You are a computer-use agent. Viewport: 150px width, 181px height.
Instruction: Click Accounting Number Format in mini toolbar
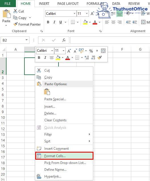click(81, 51)
